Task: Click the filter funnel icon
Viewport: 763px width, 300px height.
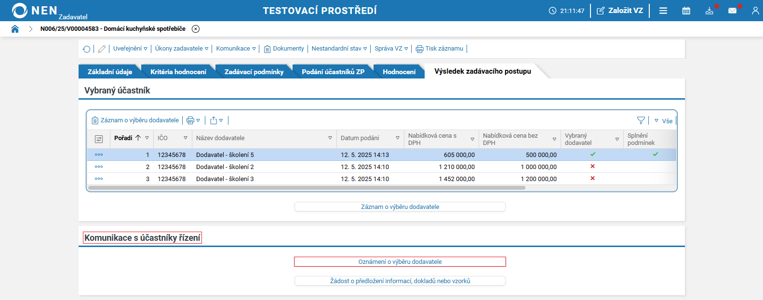Action: pos(641,120)
